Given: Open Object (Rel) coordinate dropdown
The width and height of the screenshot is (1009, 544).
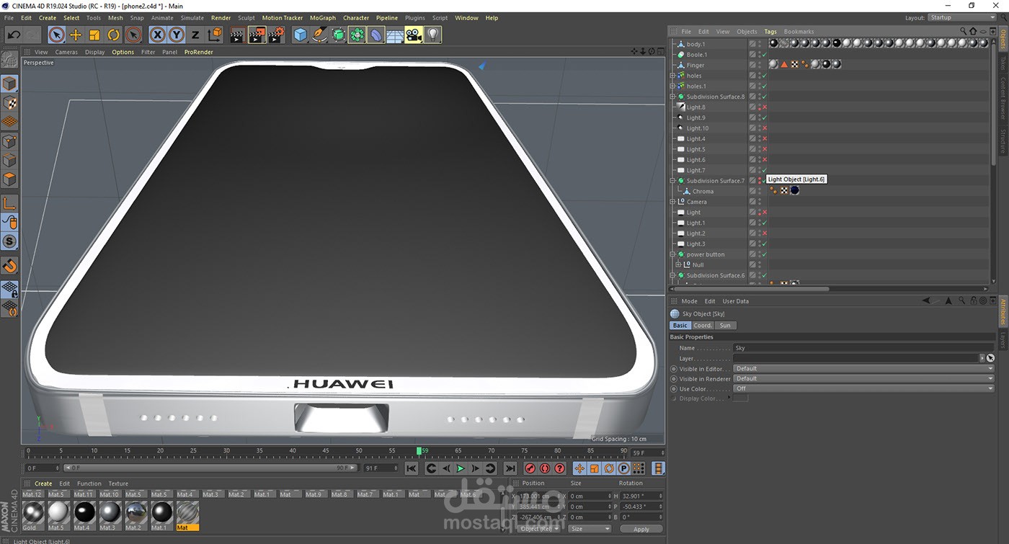Looking at the screenshot, I should [540, 529].
